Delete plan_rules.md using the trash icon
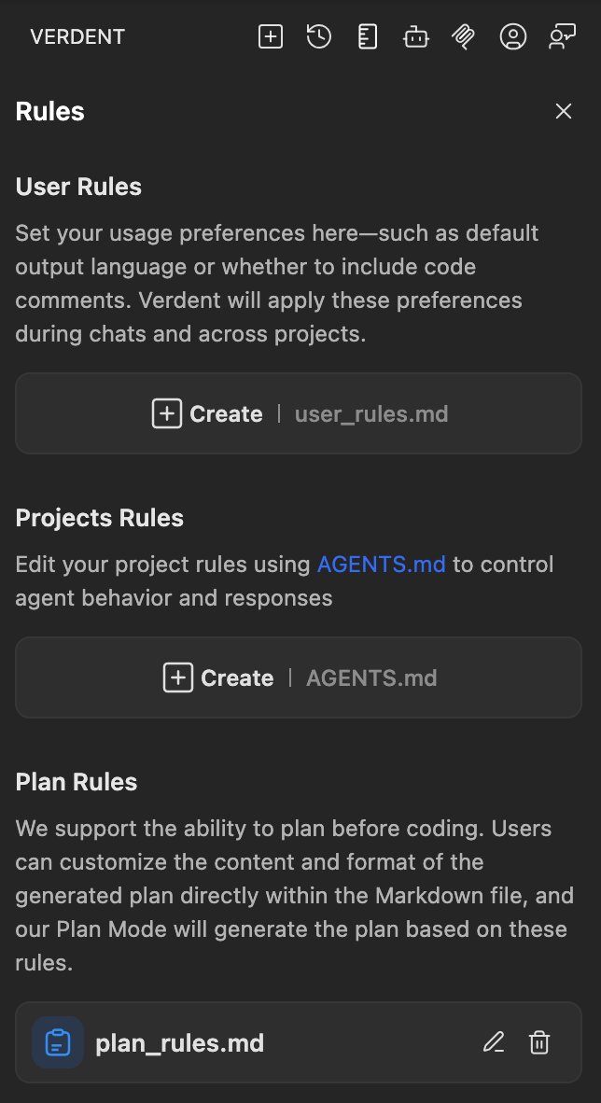The width and height of the screenshot is (601, 1103). 539,1042
